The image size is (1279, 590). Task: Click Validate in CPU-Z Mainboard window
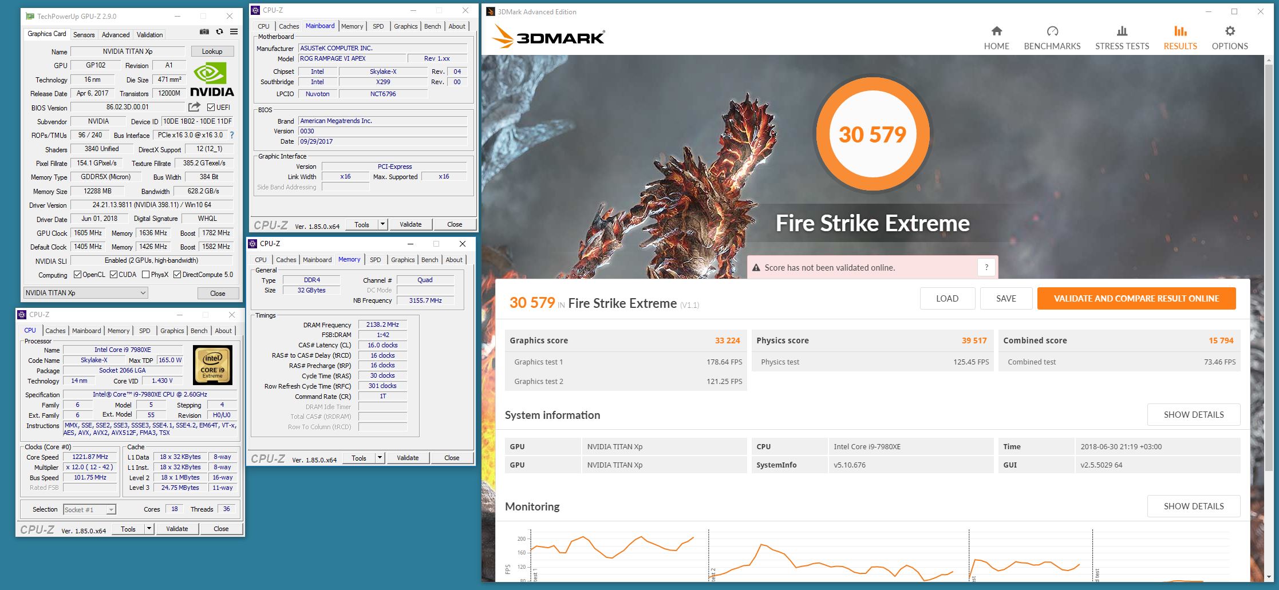pyautogui.click(x=410, y=224)
